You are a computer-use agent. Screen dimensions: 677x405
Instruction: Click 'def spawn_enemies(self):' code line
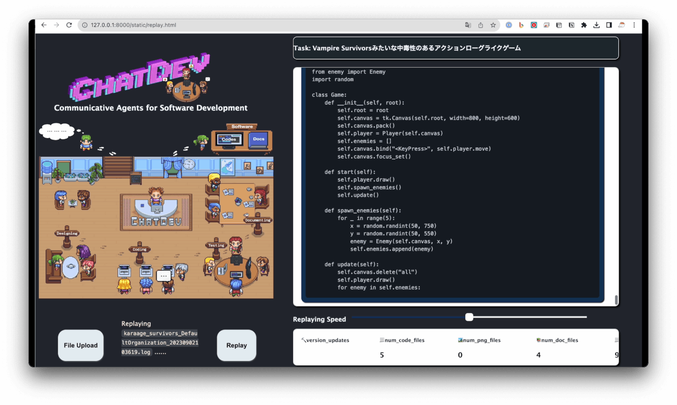(x=363, y=210)
